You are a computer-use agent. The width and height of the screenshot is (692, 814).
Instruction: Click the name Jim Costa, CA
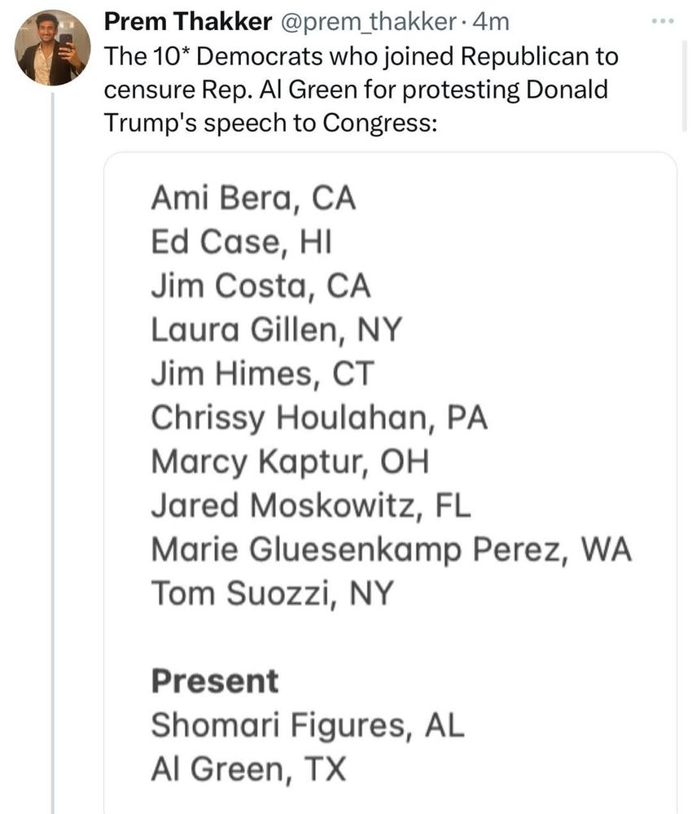coord(261,286)
